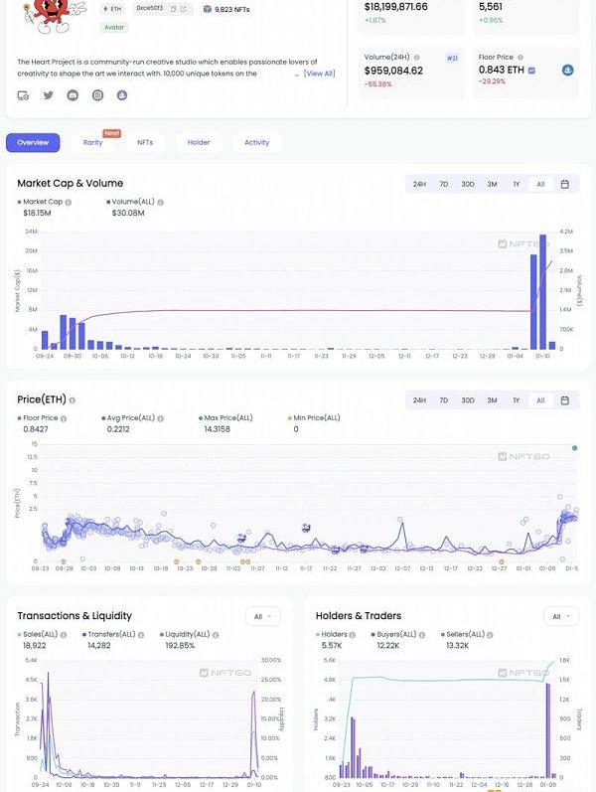The image size is (596, 792).
Task: Toggle the Market Cap legend series
Action: coord(42,201)
